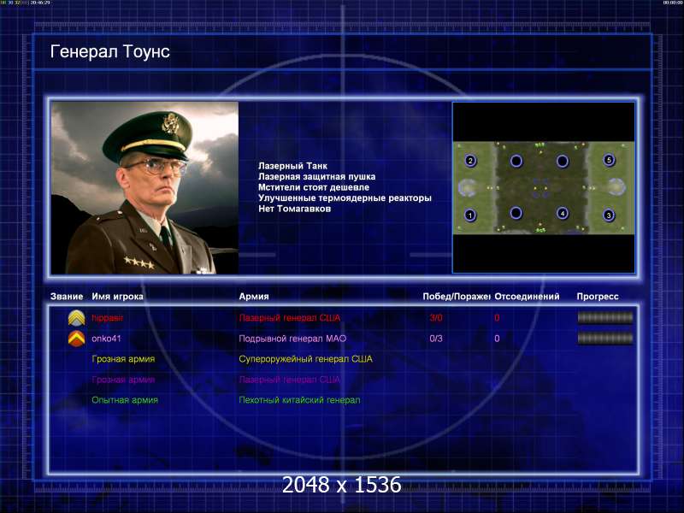The image size is (684, 513).
Task: Select the green 'Опытная армия' player entry
Action: [125, 400]
